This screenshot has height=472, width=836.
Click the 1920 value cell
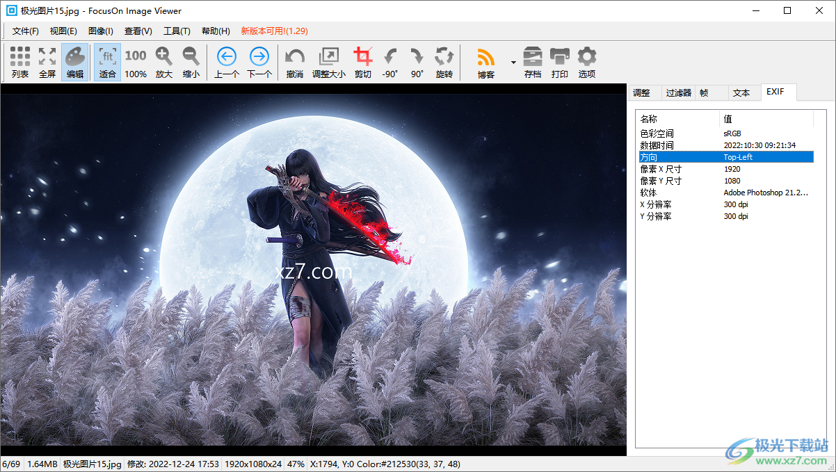click(732, 169)
